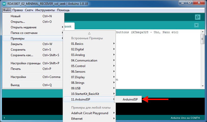
Task: Open Настройки страницы entry
Action: click(33, 63)
